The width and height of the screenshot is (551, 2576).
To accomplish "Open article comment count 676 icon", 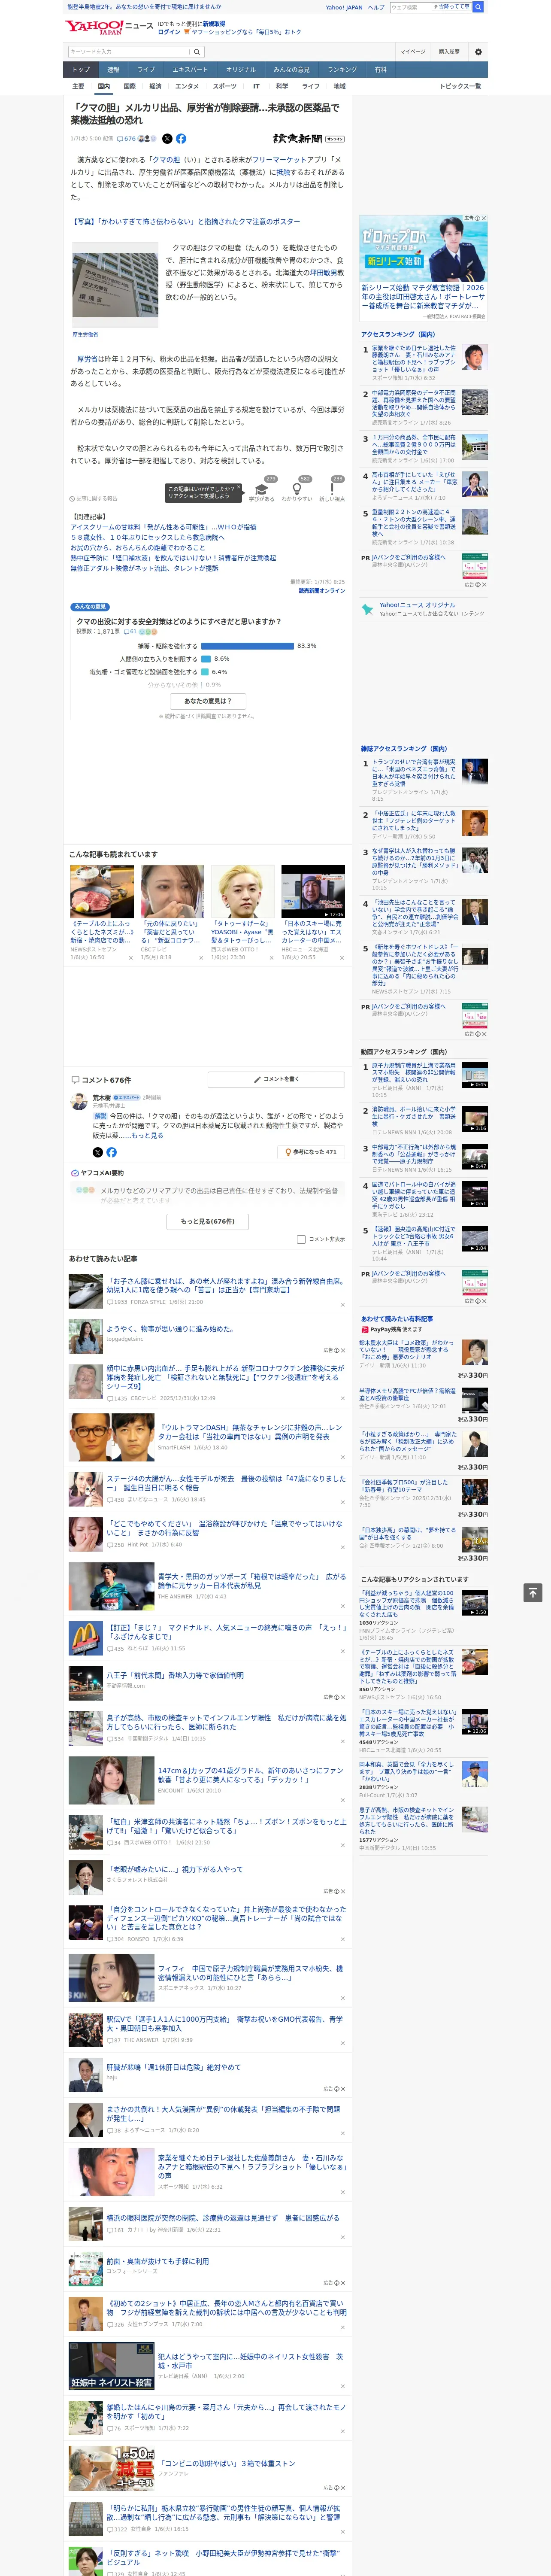I will tap(127, 139).
